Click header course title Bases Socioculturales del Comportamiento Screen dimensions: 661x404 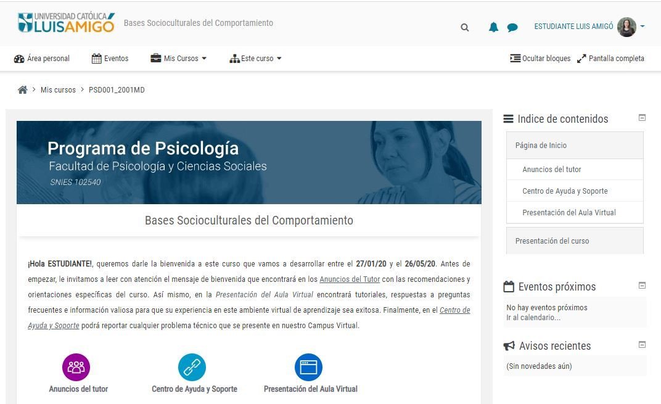click(199, 23)
